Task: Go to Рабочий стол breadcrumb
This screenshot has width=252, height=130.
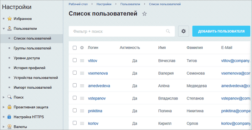Action: tap(78, 4)
